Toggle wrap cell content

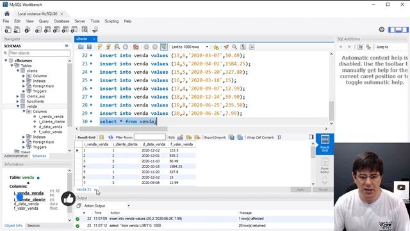click(x=279, y=137)
